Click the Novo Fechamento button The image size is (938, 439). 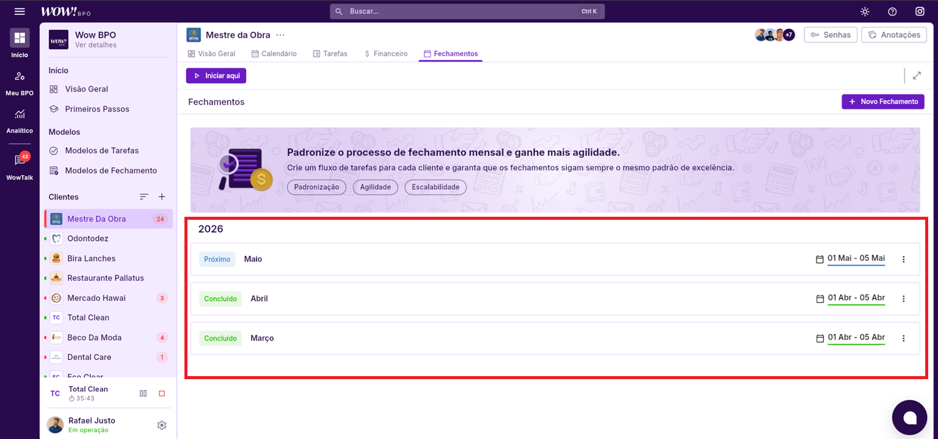(882, 101)
